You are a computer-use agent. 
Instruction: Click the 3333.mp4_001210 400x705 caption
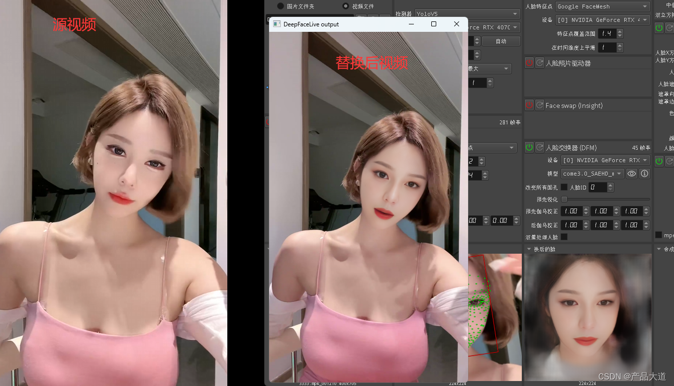327,384
